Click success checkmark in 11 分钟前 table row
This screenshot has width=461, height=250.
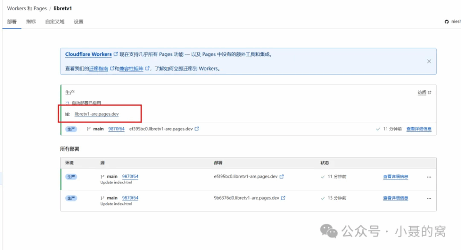click(x=322, y=177)
